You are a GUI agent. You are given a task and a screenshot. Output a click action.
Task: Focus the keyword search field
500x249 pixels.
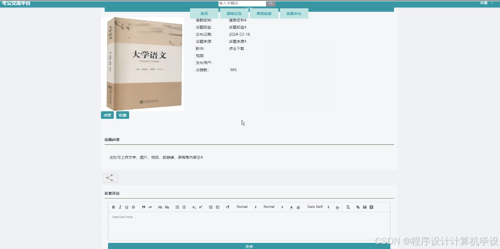tap(242, 3)
